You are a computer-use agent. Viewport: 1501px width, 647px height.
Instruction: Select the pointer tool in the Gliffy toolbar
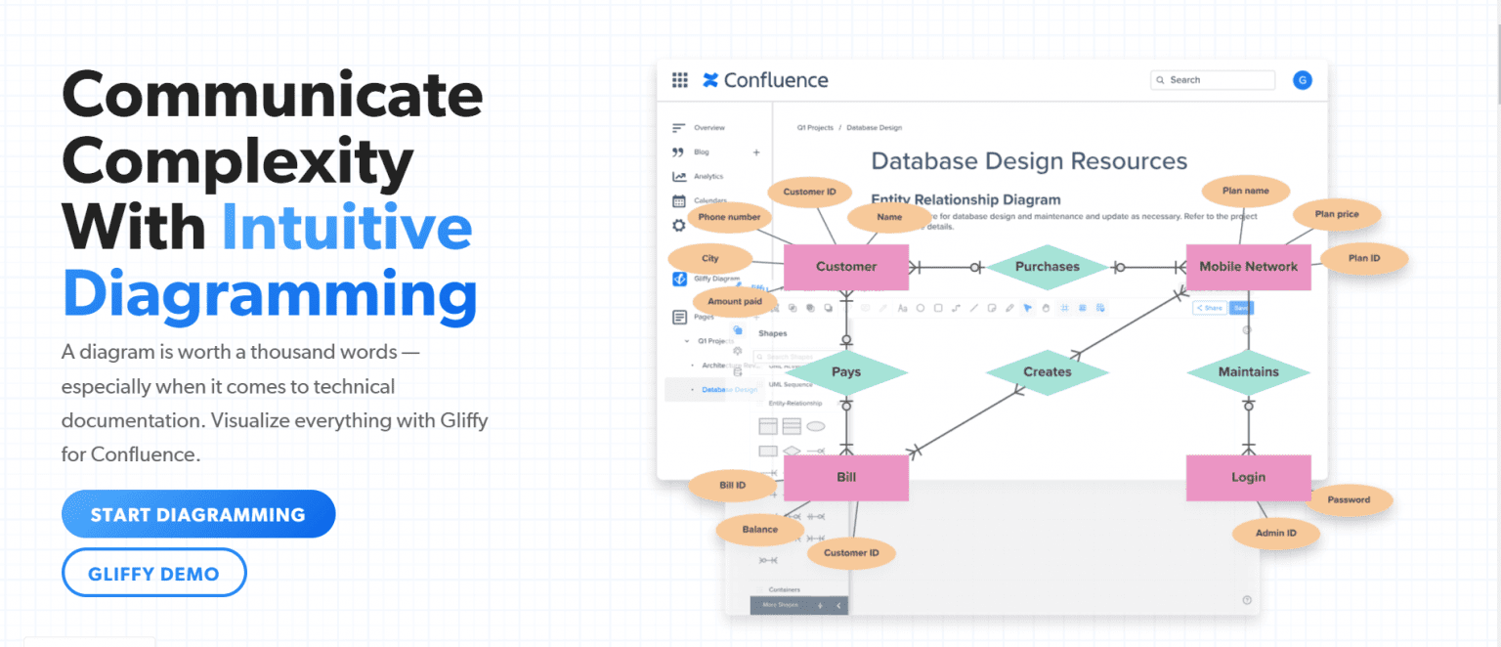[1027, 308]
